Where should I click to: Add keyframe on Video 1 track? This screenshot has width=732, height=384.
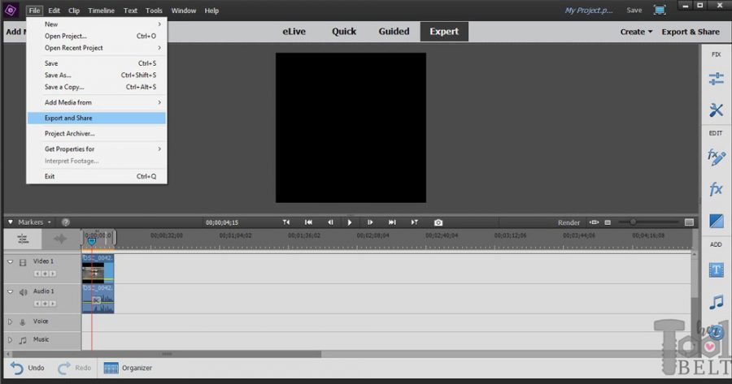(x=45, y=274)
